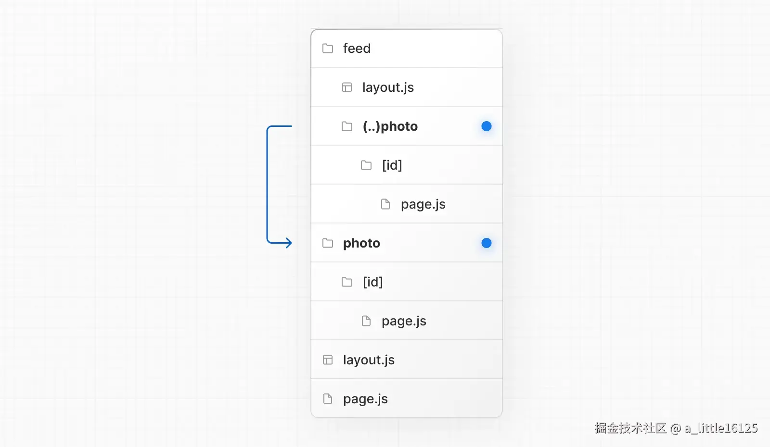Click [id] folder icon inside (..)photo
Image resolution: width=770 pixels, height=447 pixels.
366,165
